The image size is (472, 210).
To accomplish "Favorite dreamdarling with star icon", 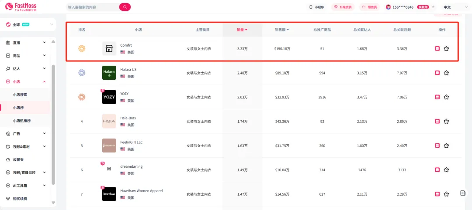I will click(446, 170).
